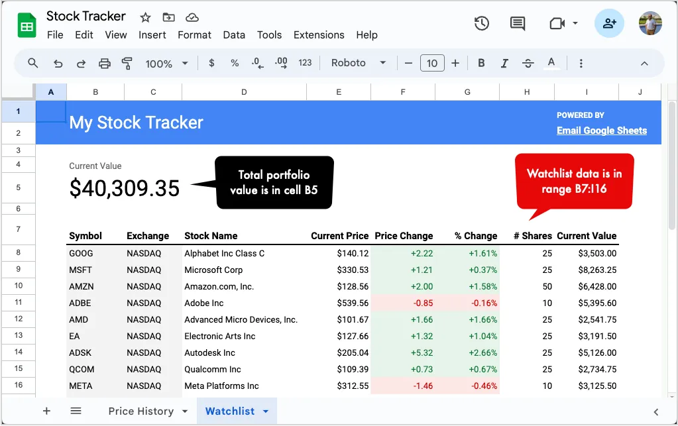Toggle strikethrough formatting
The width and height of the screenshot is (678, 426).
click(x=528, y=62)
